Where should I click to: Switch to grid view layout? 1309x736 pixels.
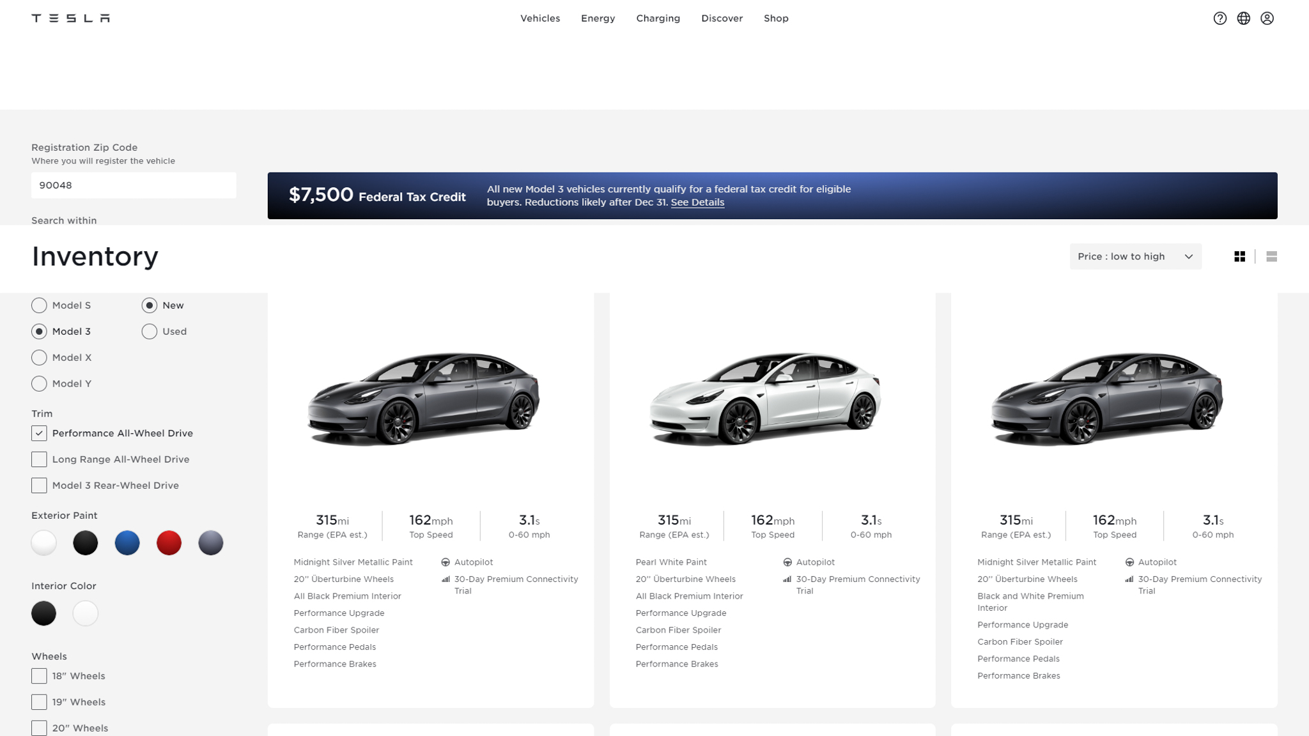point(1239,256)
